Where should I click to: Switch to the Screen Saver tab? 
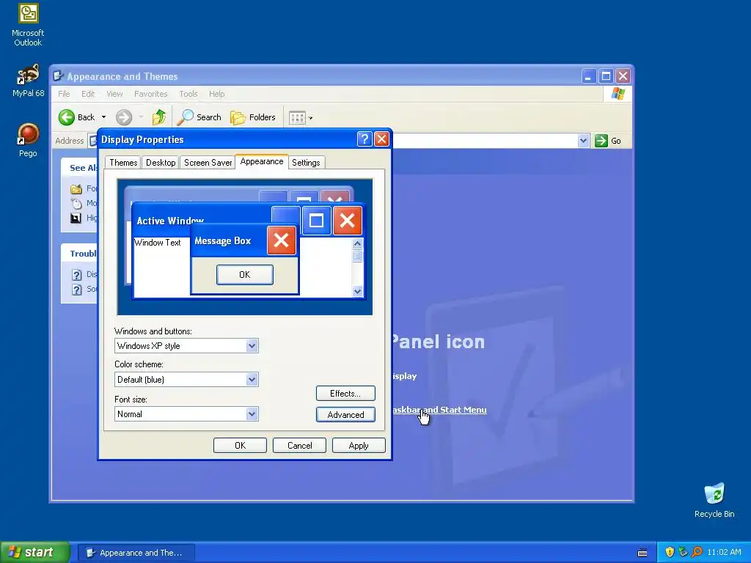tap(208, 163)
